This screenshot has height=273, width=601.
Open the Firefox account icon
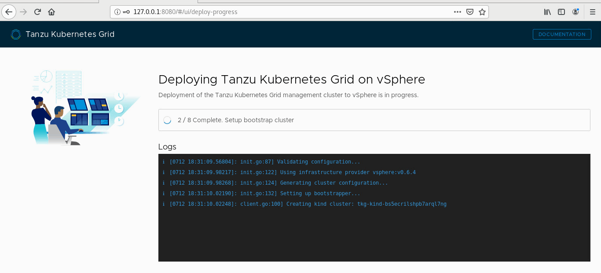coord(575,12)
